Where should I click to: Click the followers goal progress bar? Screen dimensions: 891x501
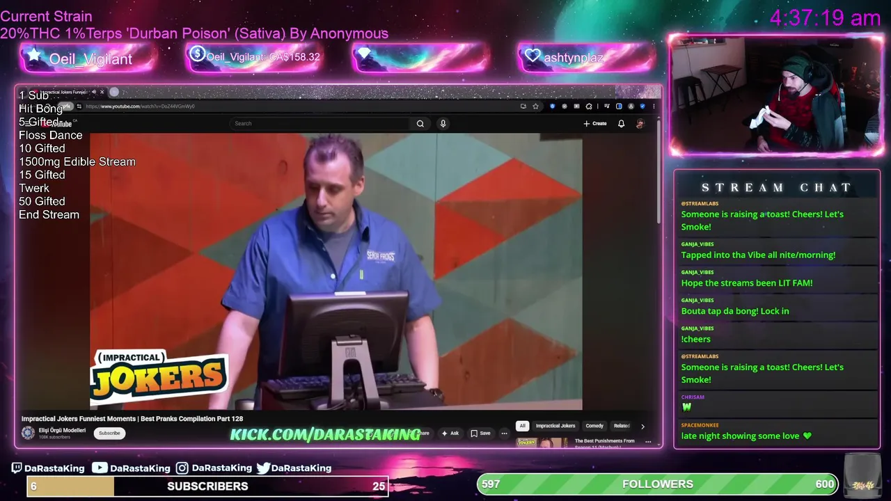(x=658, y=484)
